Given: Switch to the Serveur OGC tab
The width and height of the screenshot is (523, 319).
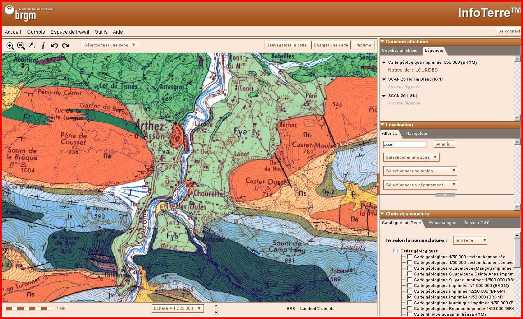Looking at the screenshot, I should click(x=477, y=223).
